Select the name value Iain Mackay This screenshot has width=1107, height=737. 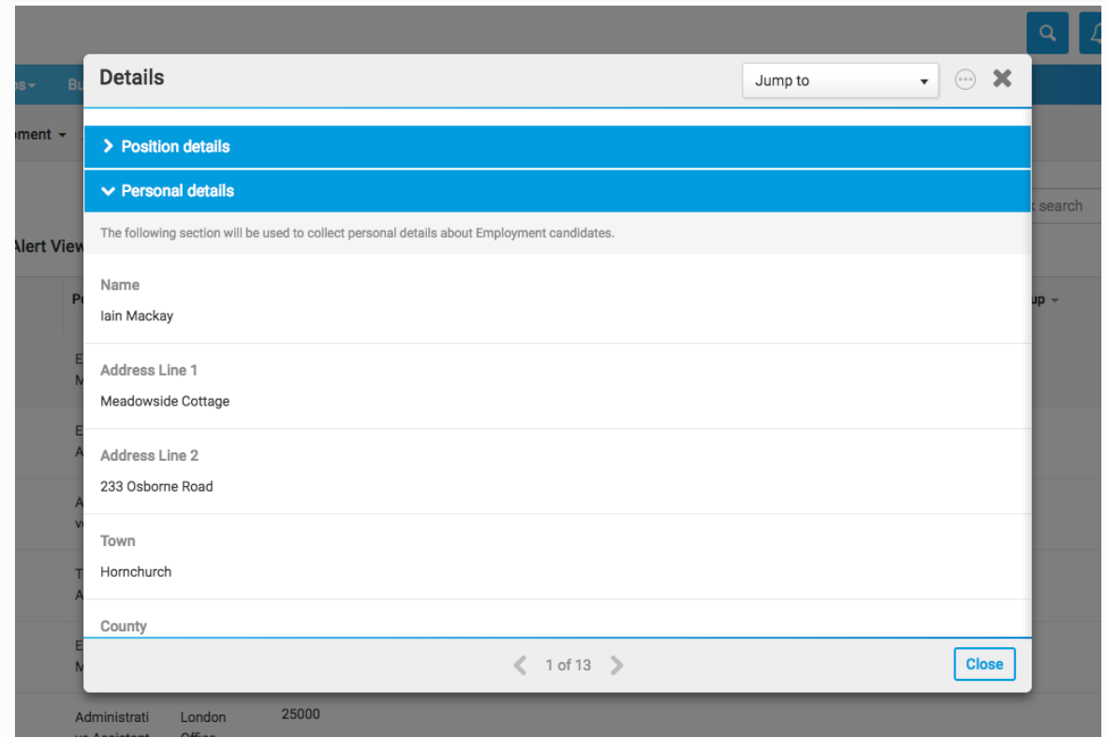137,317
